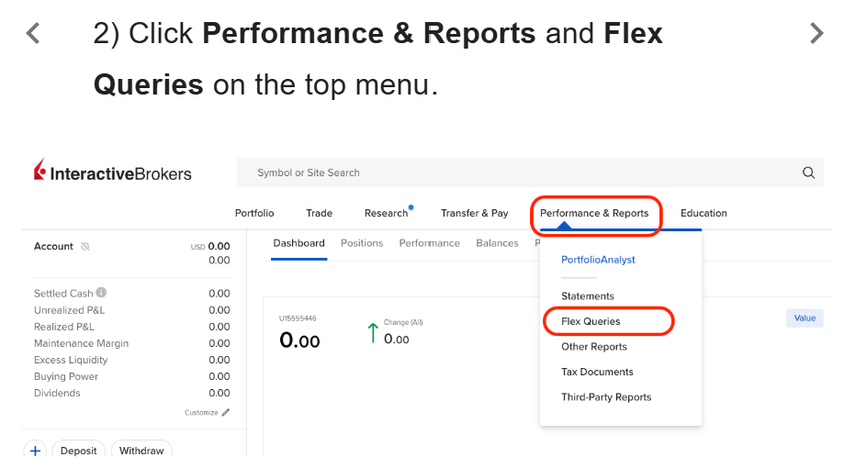Viewport: 856px width, 457px height.
Task: Click the Realized P&L label
Action: [64, 327]
